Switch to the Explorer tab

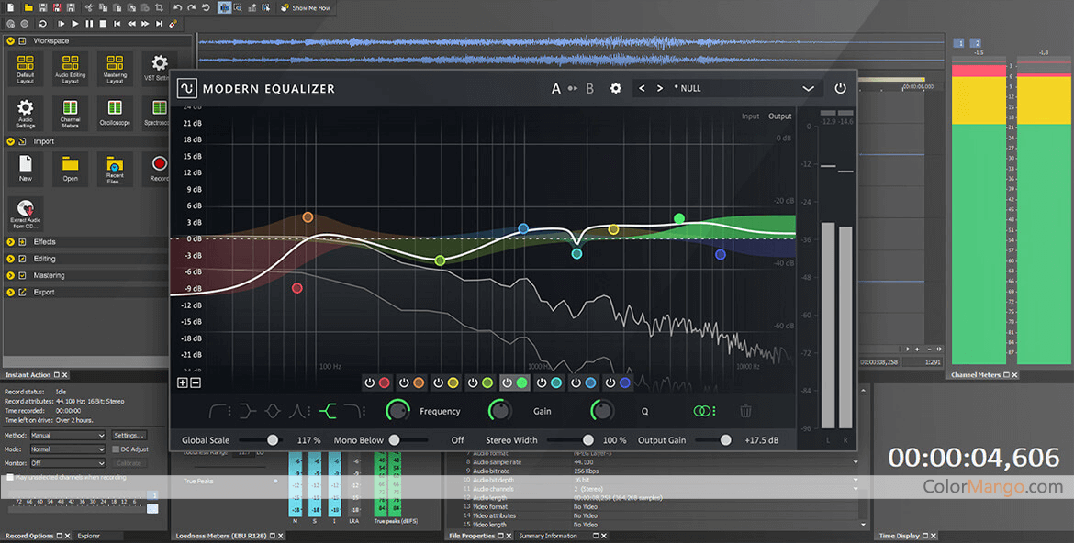[x=88, y=537]
